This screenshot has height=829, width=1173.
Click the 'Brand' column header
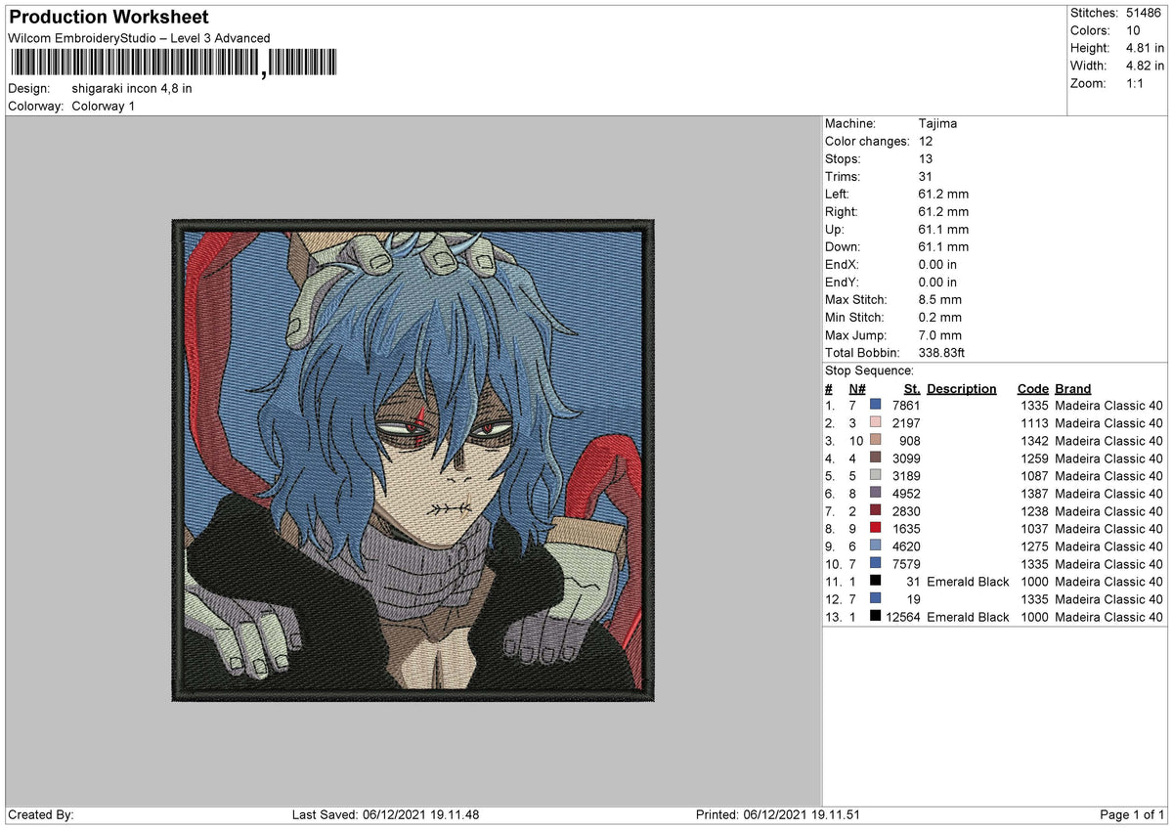click(x=1072, y=388)
